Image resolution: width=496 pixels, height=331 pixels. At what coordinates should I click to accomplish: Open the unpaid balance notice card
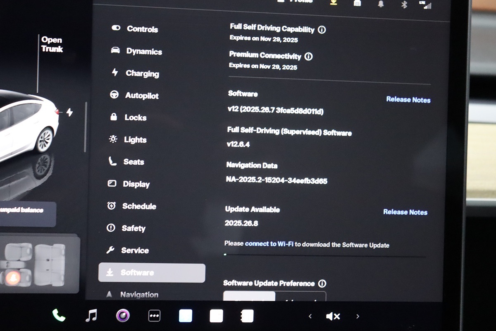[x=27, y=214]
